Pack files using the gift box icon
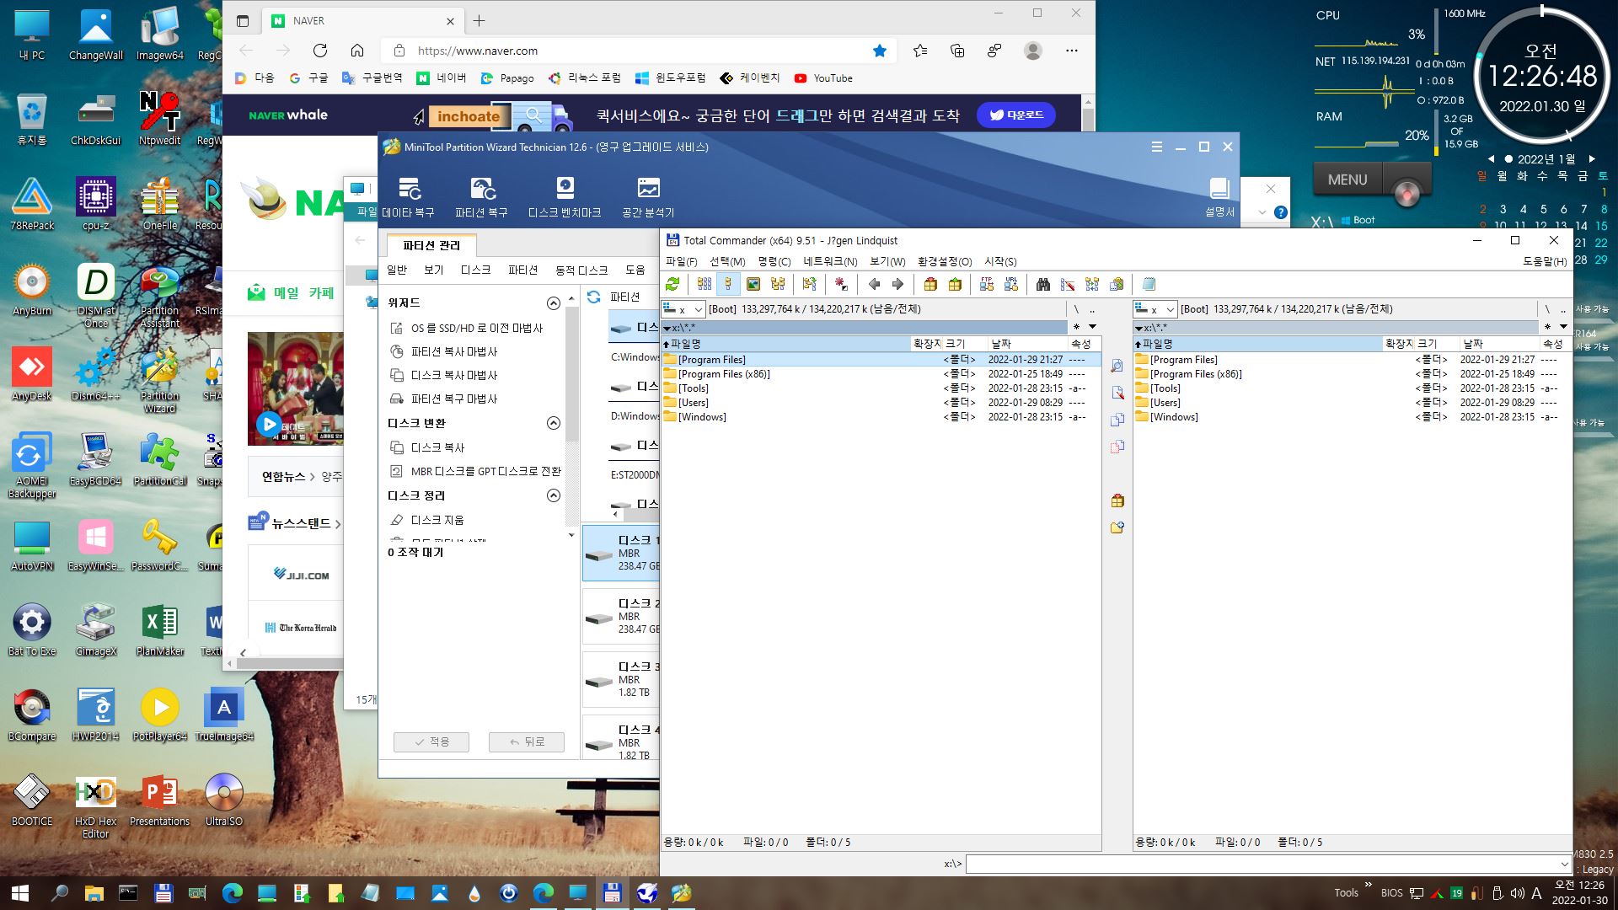Viewport: 1618px width, 910px height. click(930, 284)
